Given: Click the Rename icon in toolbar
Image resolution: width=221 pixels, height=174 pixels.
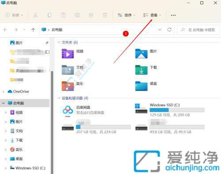Looking at the screenshot, I should click(77, 15).
